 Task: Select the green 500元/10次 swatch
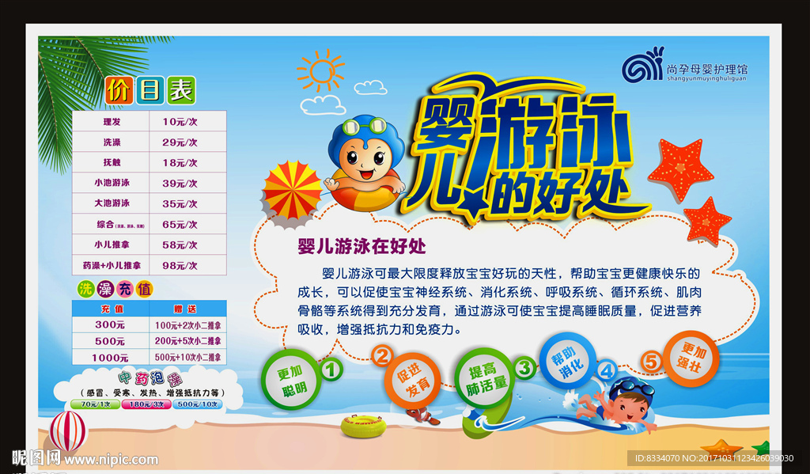tap(197, 404)
